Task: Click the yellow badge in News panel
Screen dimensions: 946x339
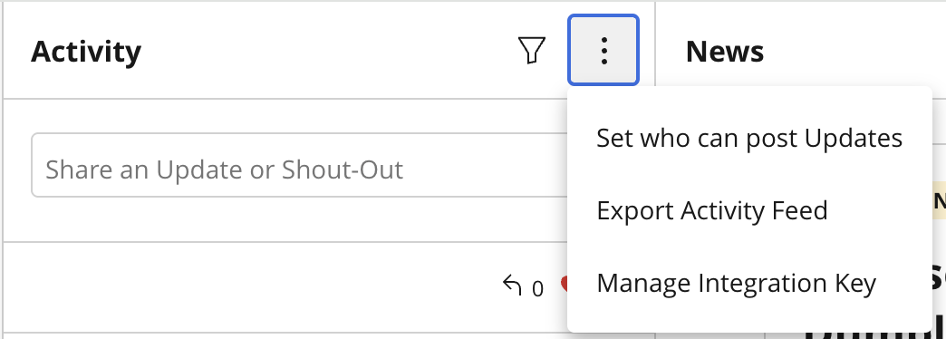Action: [x=939, y=201]
